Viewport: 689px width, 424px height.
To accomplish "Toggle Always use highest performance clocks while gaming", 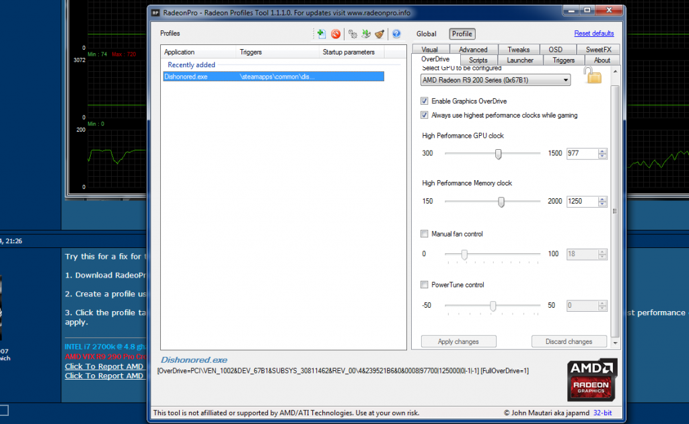I will [x=424, y=115].
